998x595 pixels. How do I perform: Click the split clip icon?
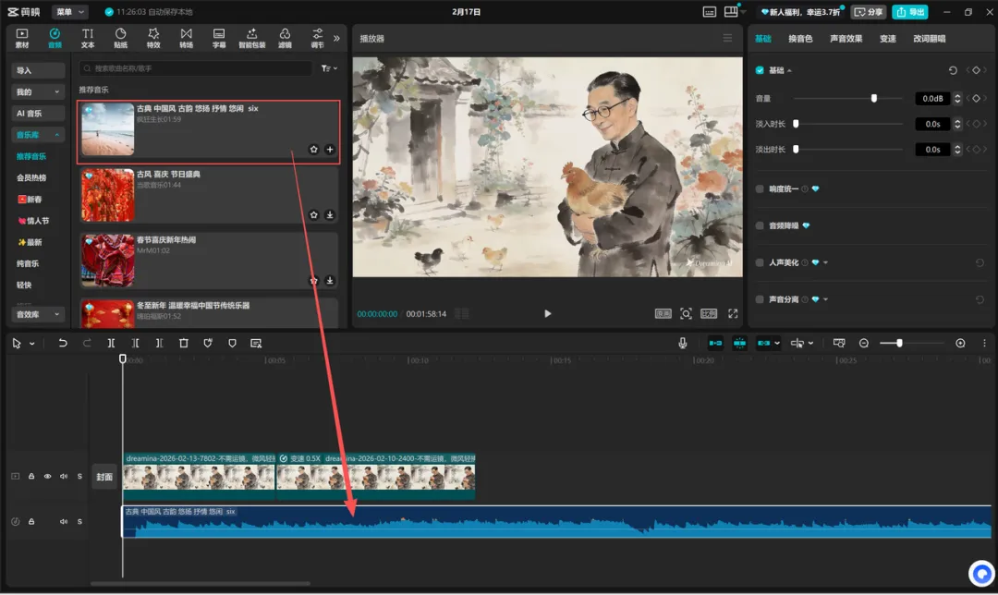click(111, 343)
